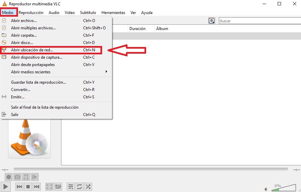Open the Herramientas menu

113,13
